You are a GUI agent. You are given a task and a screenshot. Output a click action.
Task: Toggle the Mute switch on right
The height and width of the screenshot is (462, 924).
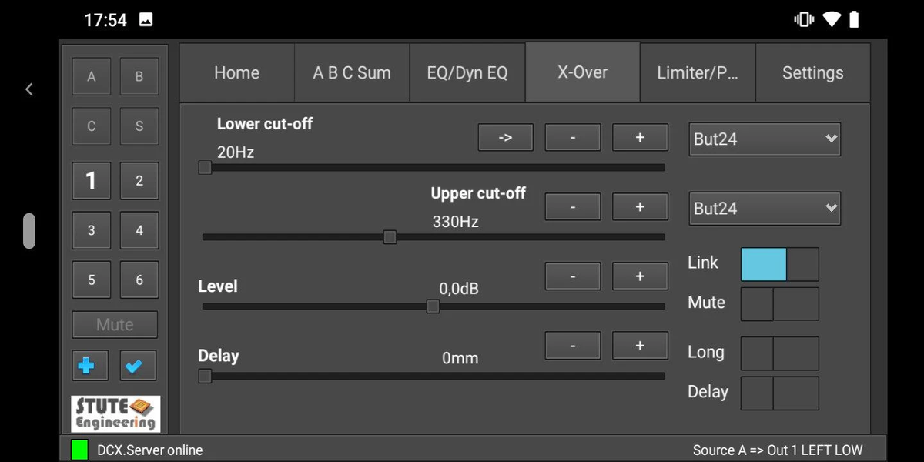click(x=779, y=304)
